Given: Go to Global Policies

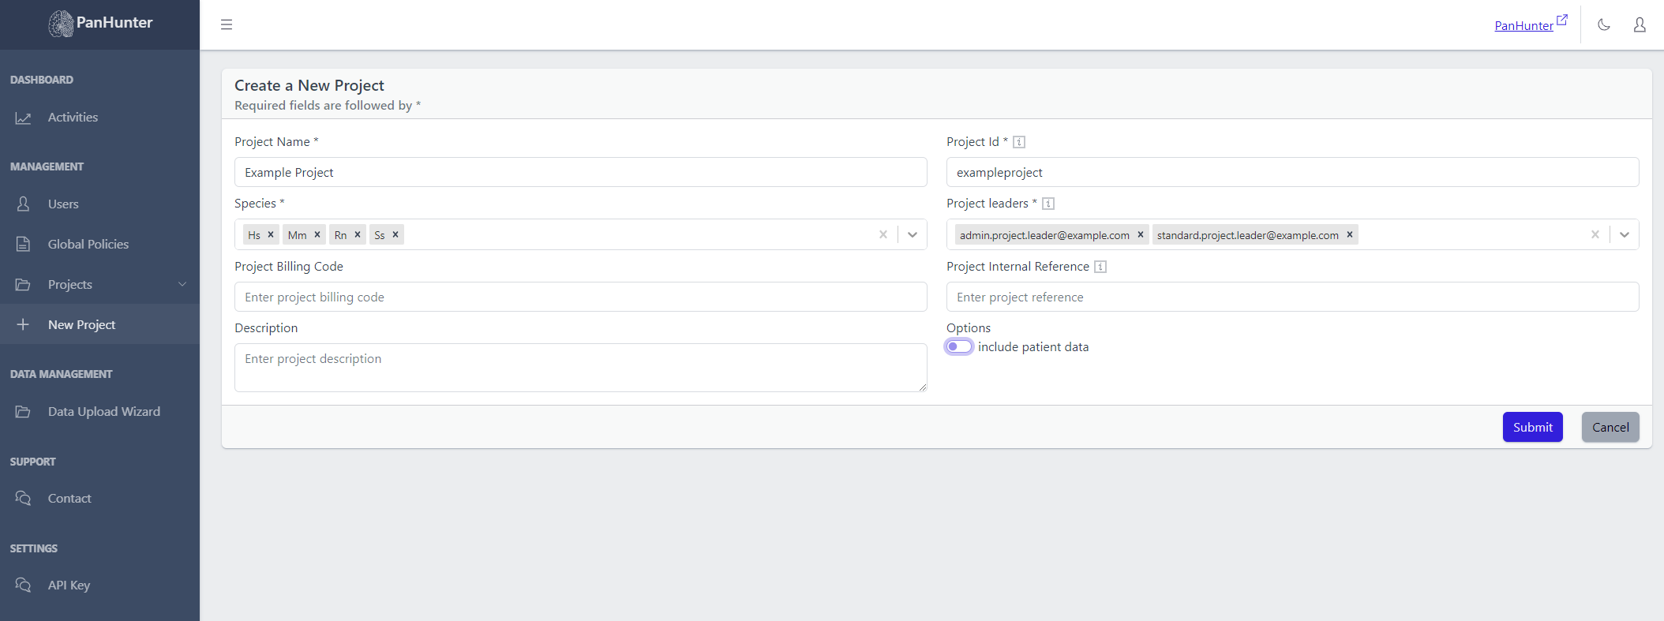Looking at the screenshot, I should [x=88, y=245].
